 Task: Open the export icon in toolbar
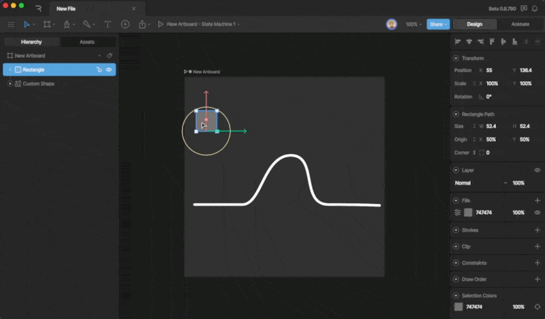(x=142, y=25)
